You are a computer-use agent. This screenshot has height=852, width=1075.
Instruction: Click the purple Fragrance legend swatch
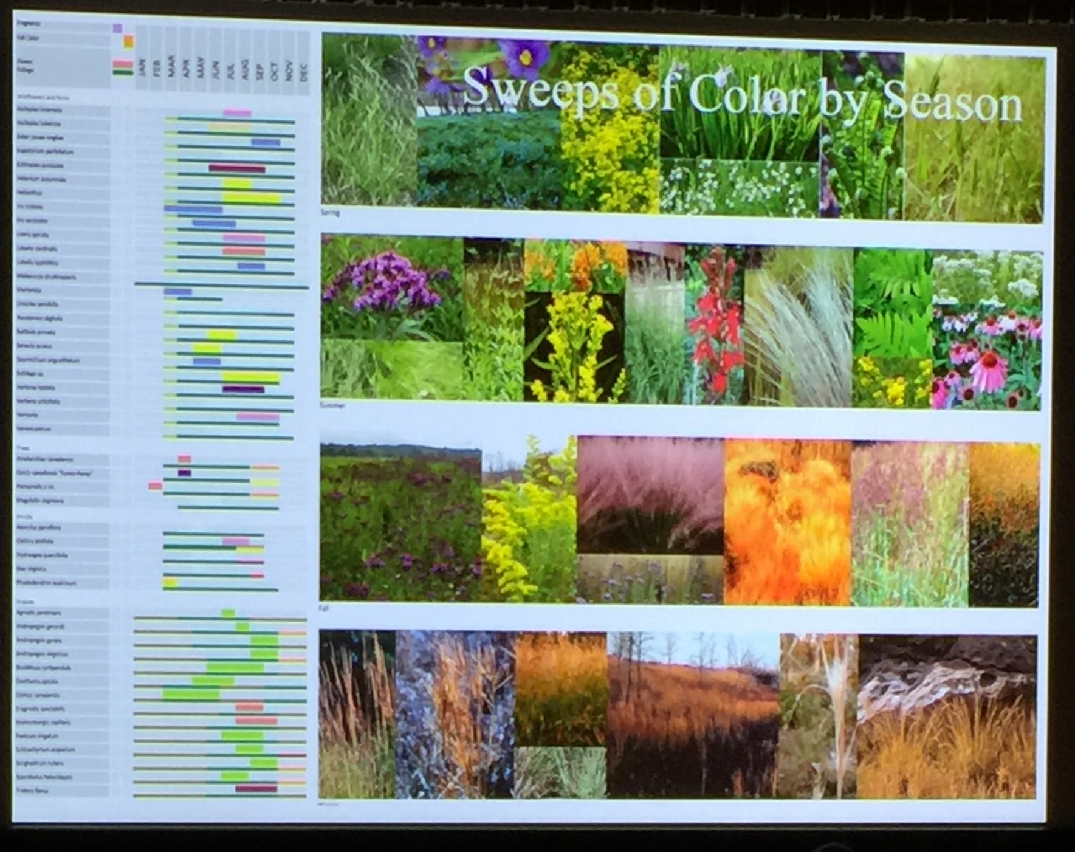pos(118,28)
